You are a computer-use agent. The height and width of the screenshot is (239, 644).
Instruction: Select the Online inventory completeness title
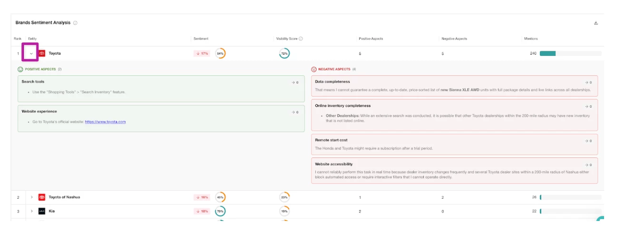point(343,106)
